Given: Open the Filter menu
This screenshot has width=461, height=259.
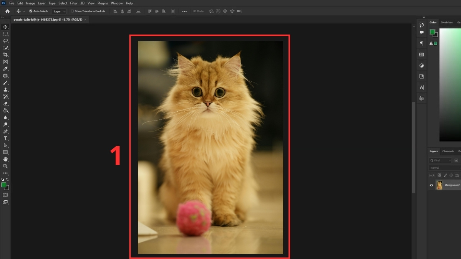Looking at the screenshot, I should tap(74, 3).
